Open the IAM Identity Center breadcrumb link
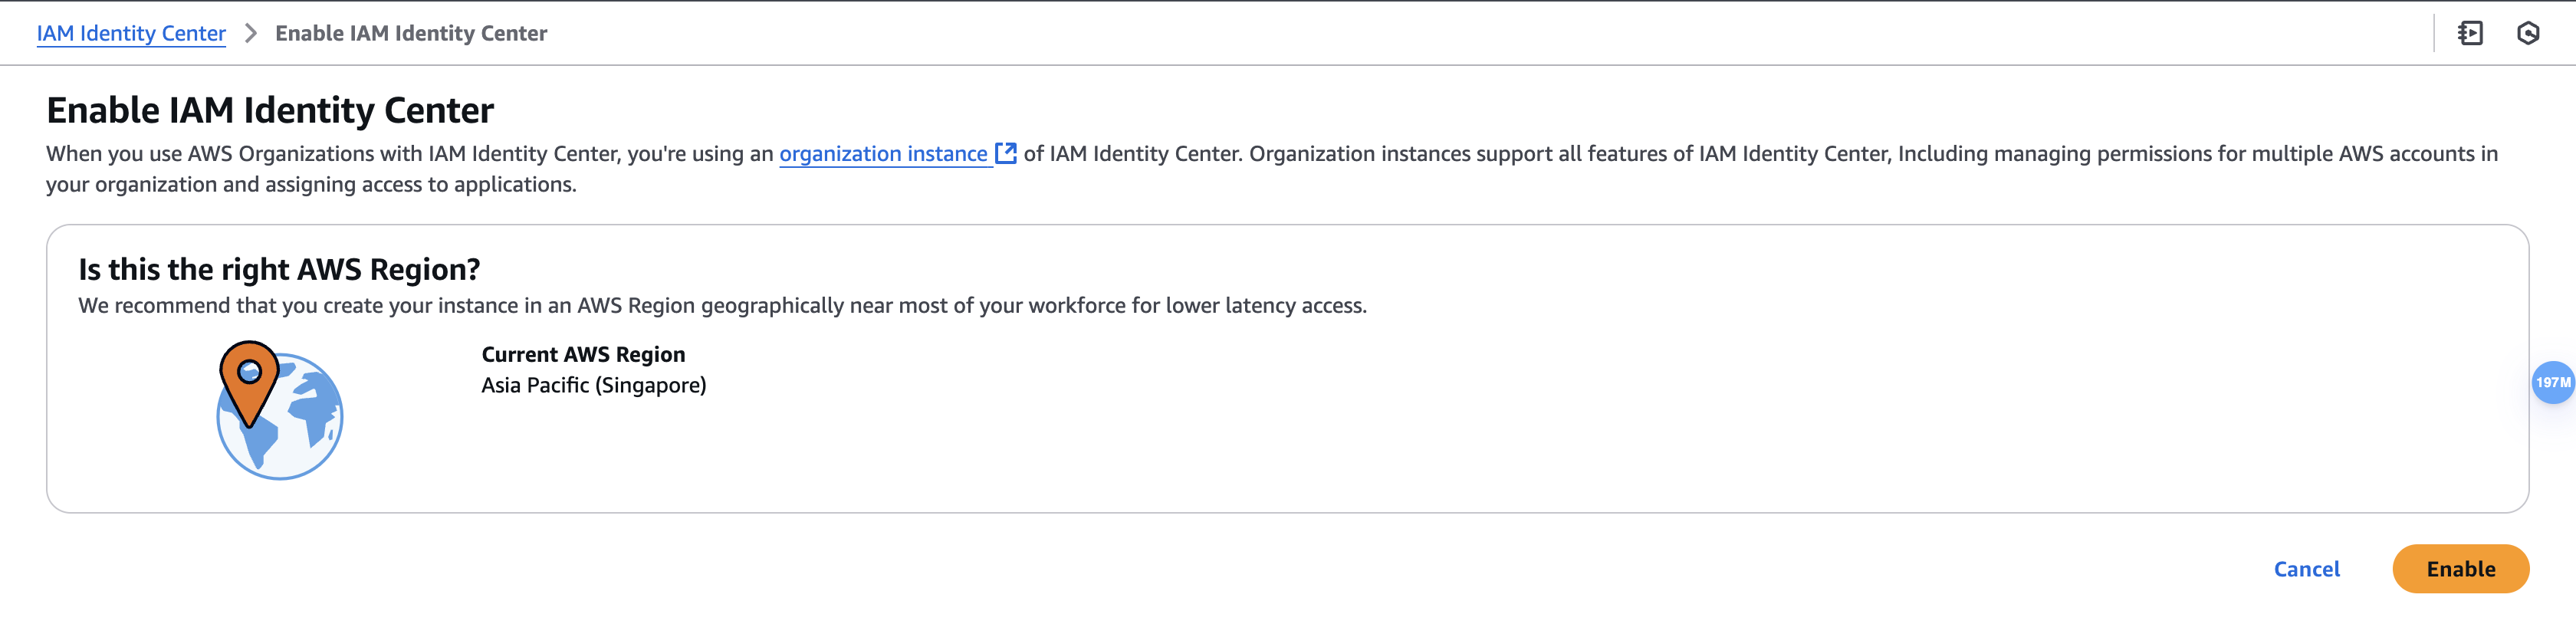Viewport: 2576px width, 624px height. (131, 33)
